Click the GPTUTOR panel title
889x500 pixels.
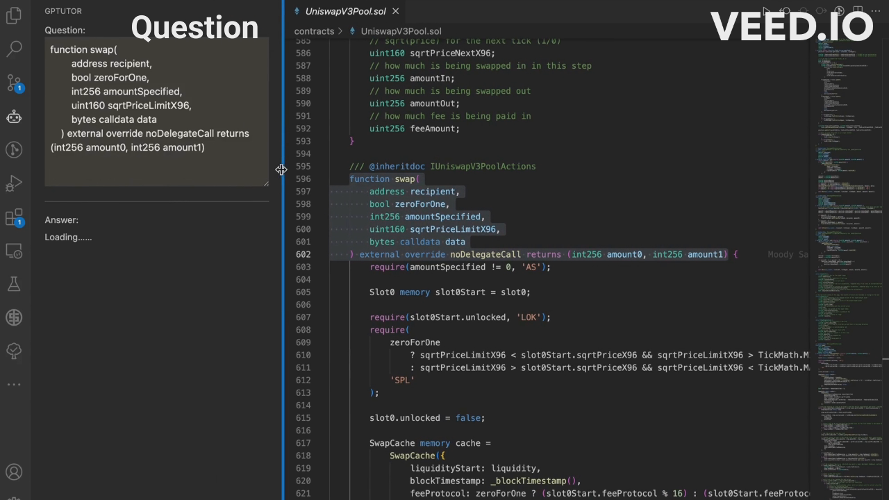(64, 11)
